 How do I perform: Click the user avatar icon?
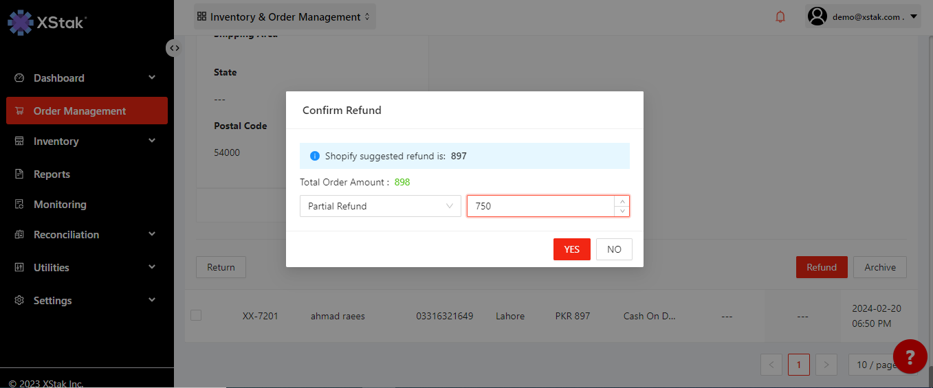click(x=817, y=16)
